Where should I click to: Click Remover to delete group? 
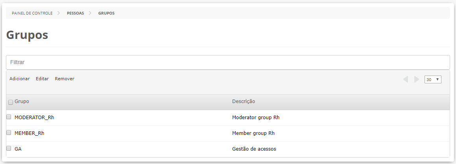pyautogui.click(x=65, y=79)
